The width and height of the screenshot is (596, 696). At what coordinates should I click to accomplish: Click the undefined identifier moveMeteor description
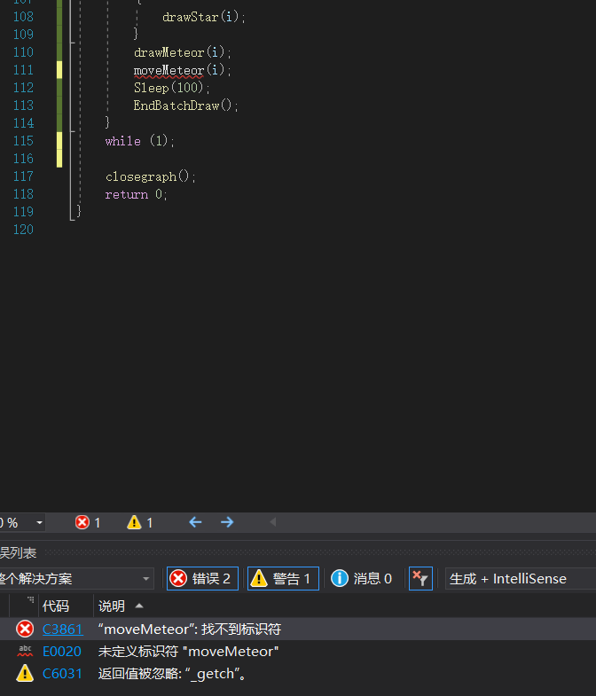(x=188, y=651)
